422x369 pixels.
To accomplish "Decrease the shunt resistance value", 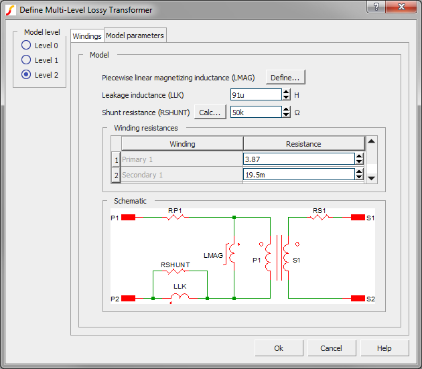I will (287, 116).
